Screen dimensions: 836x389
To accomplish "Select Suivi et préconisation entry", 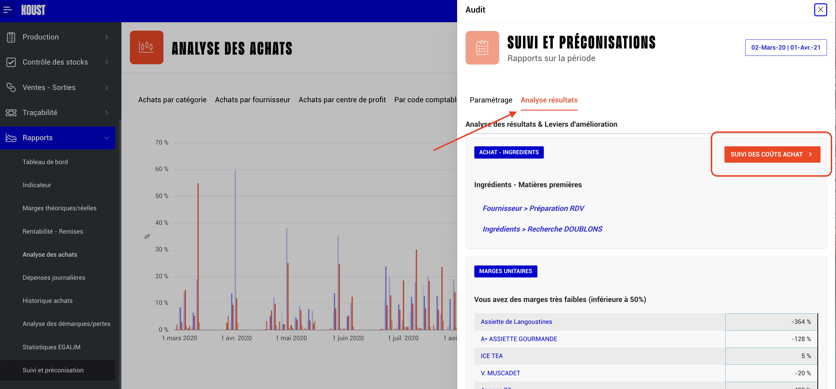I will (58, 370).
